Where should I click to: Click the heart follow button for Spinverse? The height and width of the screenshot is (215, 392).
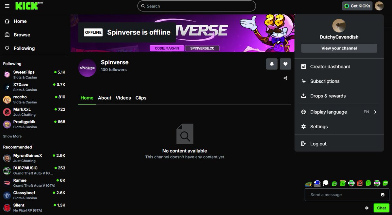pyautogui.click(x=285, y=64)
